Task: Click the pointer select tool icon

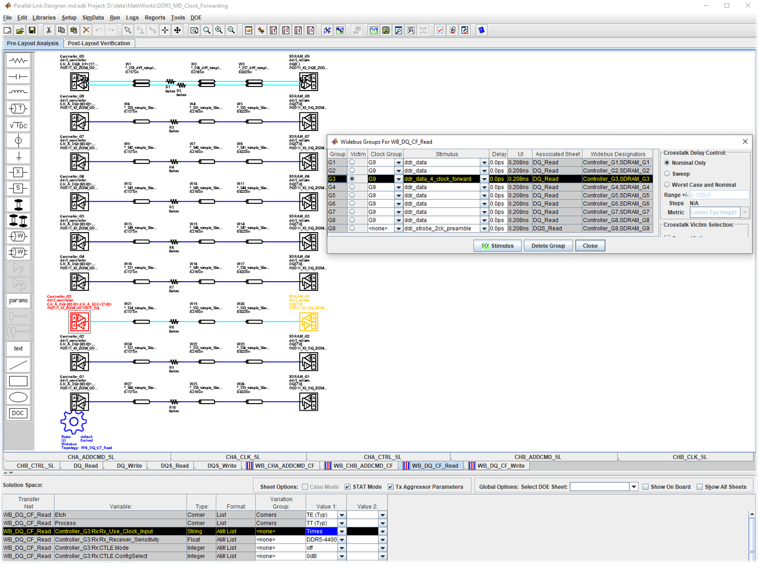Action: 128,30
